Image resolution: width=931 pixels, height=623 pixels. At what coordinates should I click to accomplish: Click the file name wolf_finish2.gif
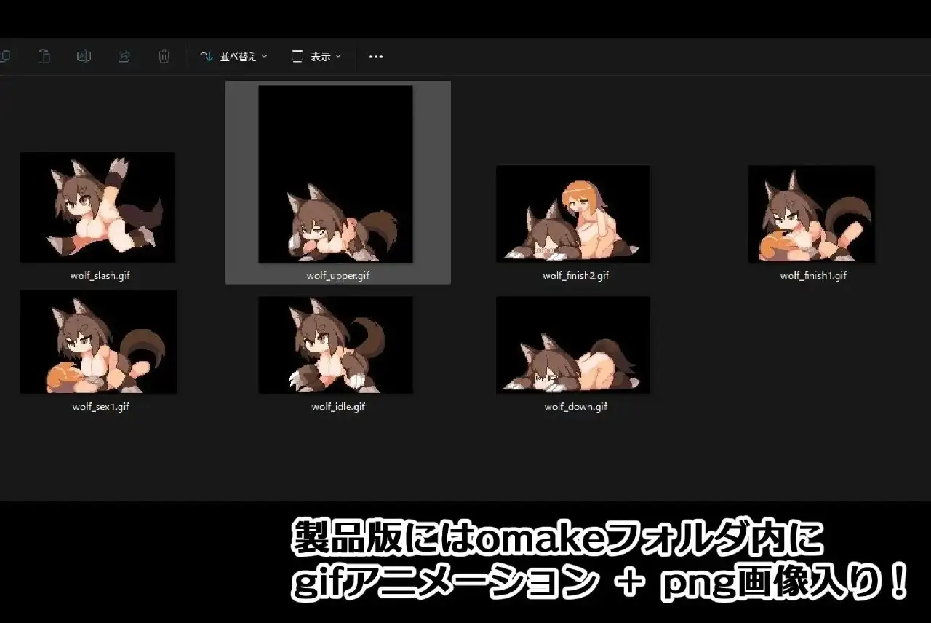pos(576,276)
